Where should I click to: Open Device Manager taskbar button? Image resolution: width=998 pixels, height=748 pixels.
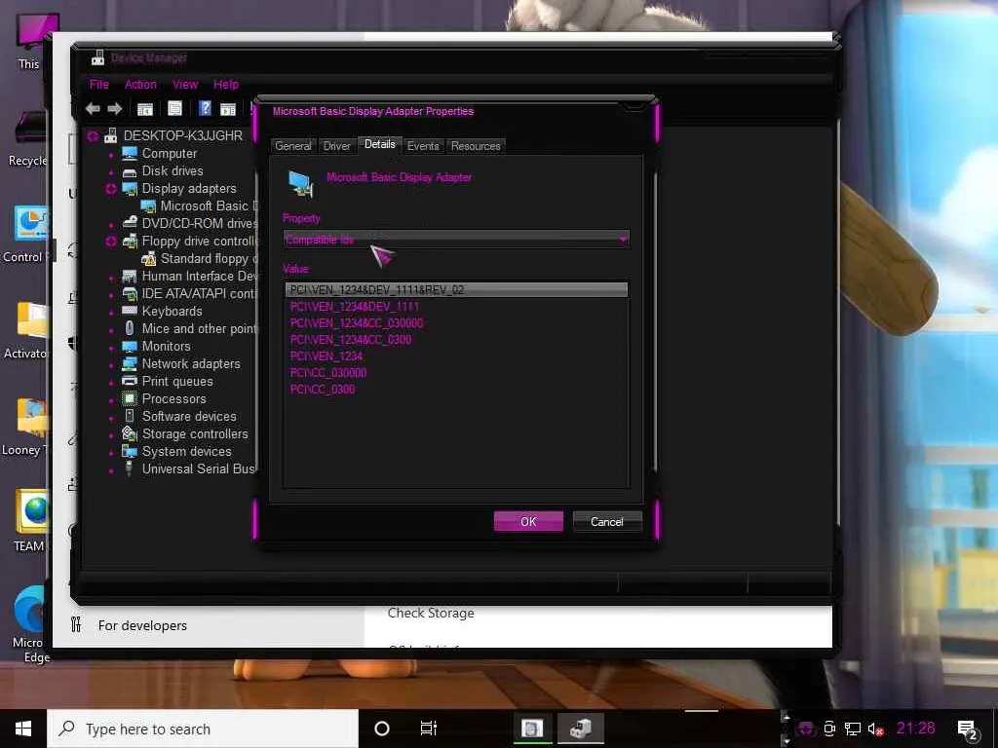click(x=581, y=729)
